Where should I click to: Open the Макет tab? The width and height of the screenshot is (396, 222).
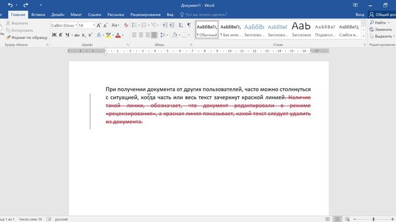[76, 15]
